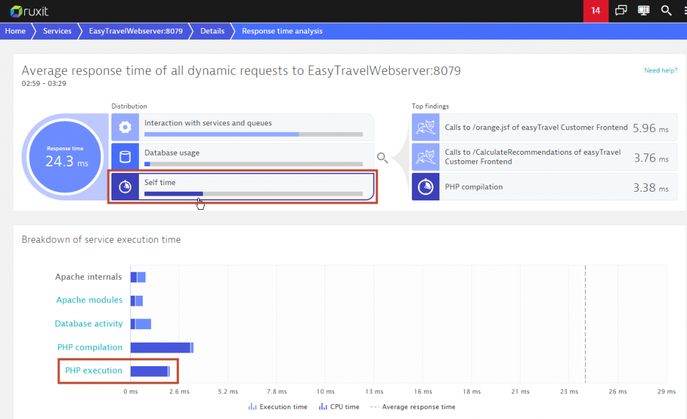Click the Database activity bar in chart
Screen dimensions: 687x419
(x=141, y=324)
